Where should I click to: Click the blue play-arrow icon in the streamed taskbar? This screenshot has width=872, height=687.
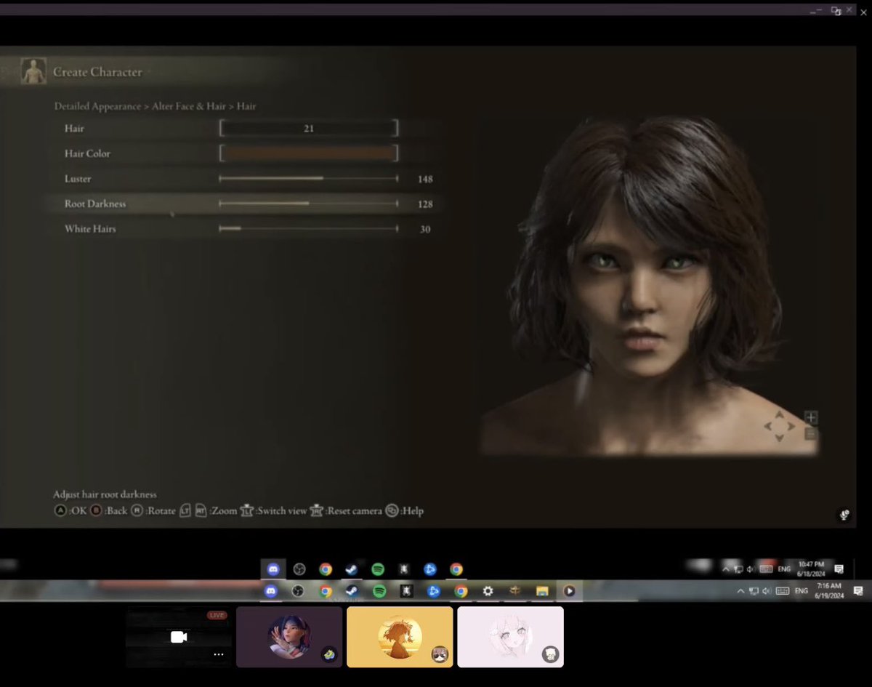[429, 569]
